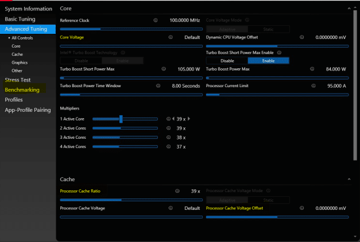Screen dimensions: 360x242
Task: Open the System Information page
Action: tap(28, 9)
